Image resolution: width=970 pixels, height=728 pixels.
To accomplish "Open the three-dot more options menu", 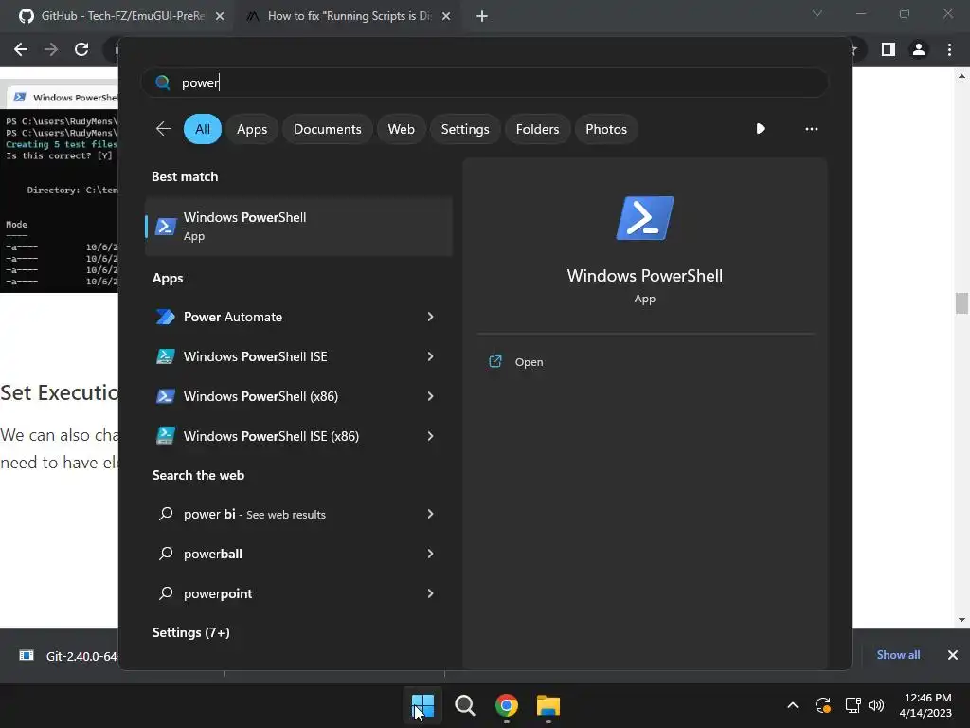I will click(x=812, y=129).
